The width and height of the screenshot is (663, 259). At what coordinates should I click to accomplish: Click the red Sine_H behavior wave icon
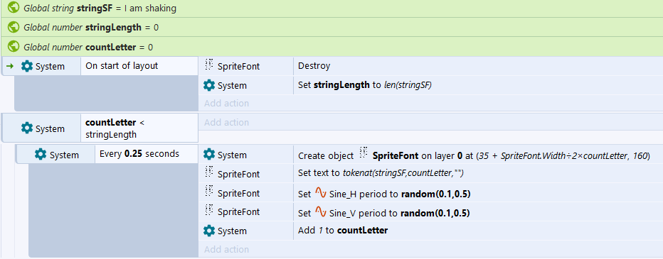[321, 194]
